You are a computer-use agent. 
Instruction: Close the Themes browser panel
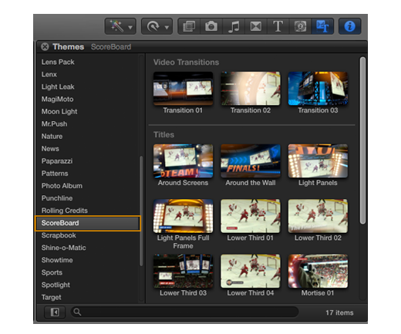[x=45, y=47]
